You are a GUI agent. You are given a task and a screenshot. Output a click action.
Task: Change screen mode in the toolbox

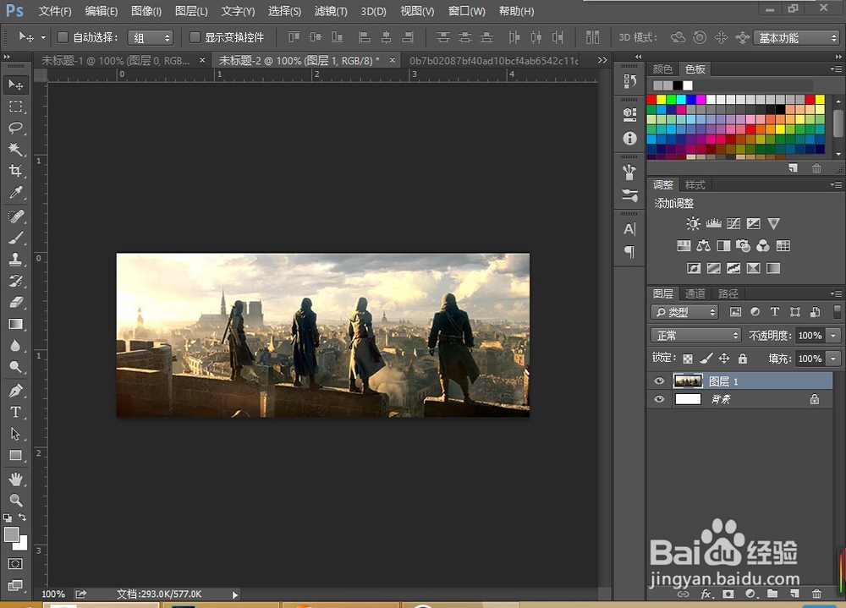(x=15, y=585)
